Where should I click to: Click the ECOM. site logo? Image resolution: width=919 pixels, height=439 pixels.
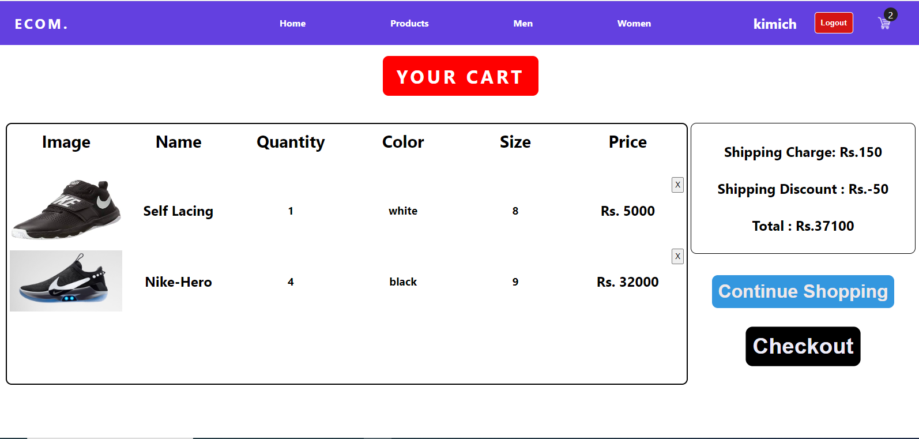(x=41, y=24)
